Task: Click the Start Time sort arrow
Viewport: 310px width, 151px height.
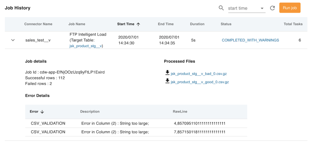Action: [x=138, y=24]
